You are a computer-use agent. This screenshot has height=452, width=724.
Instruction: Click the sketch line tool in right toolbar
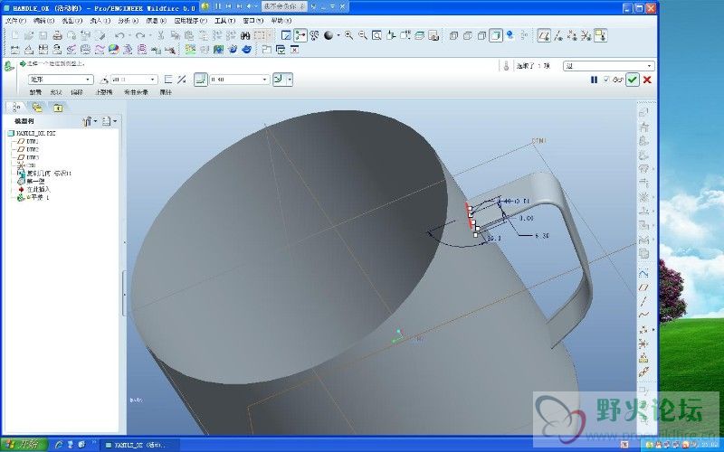[x=643, y=302]
